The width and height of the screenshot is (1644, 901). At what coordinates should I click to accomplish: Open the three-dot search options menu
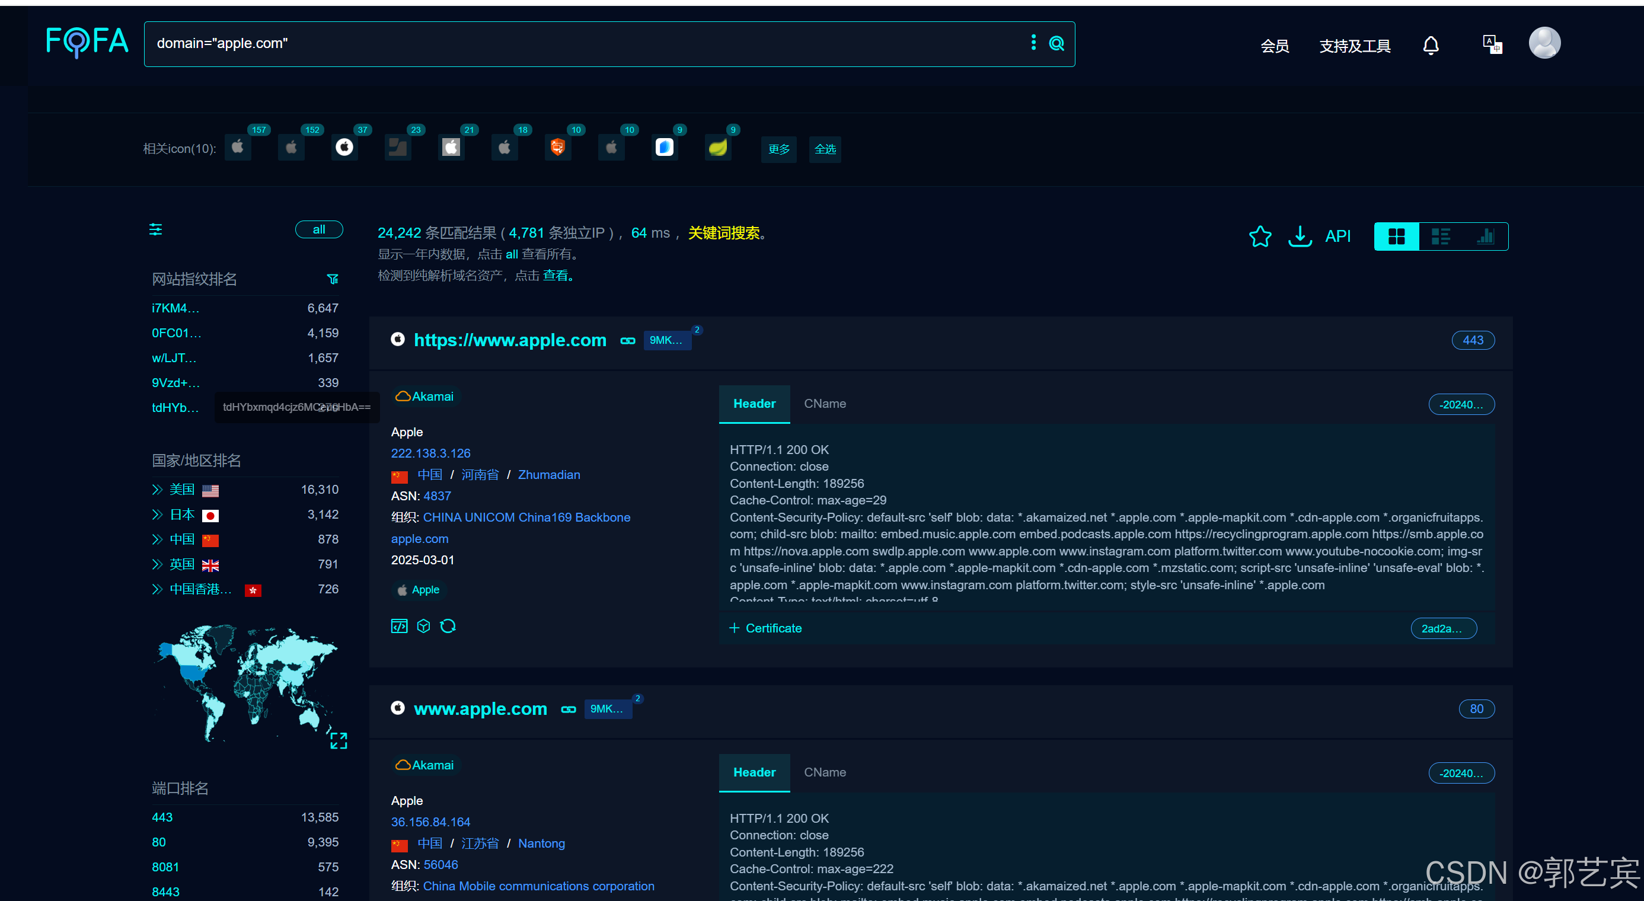pos(1033,43)
